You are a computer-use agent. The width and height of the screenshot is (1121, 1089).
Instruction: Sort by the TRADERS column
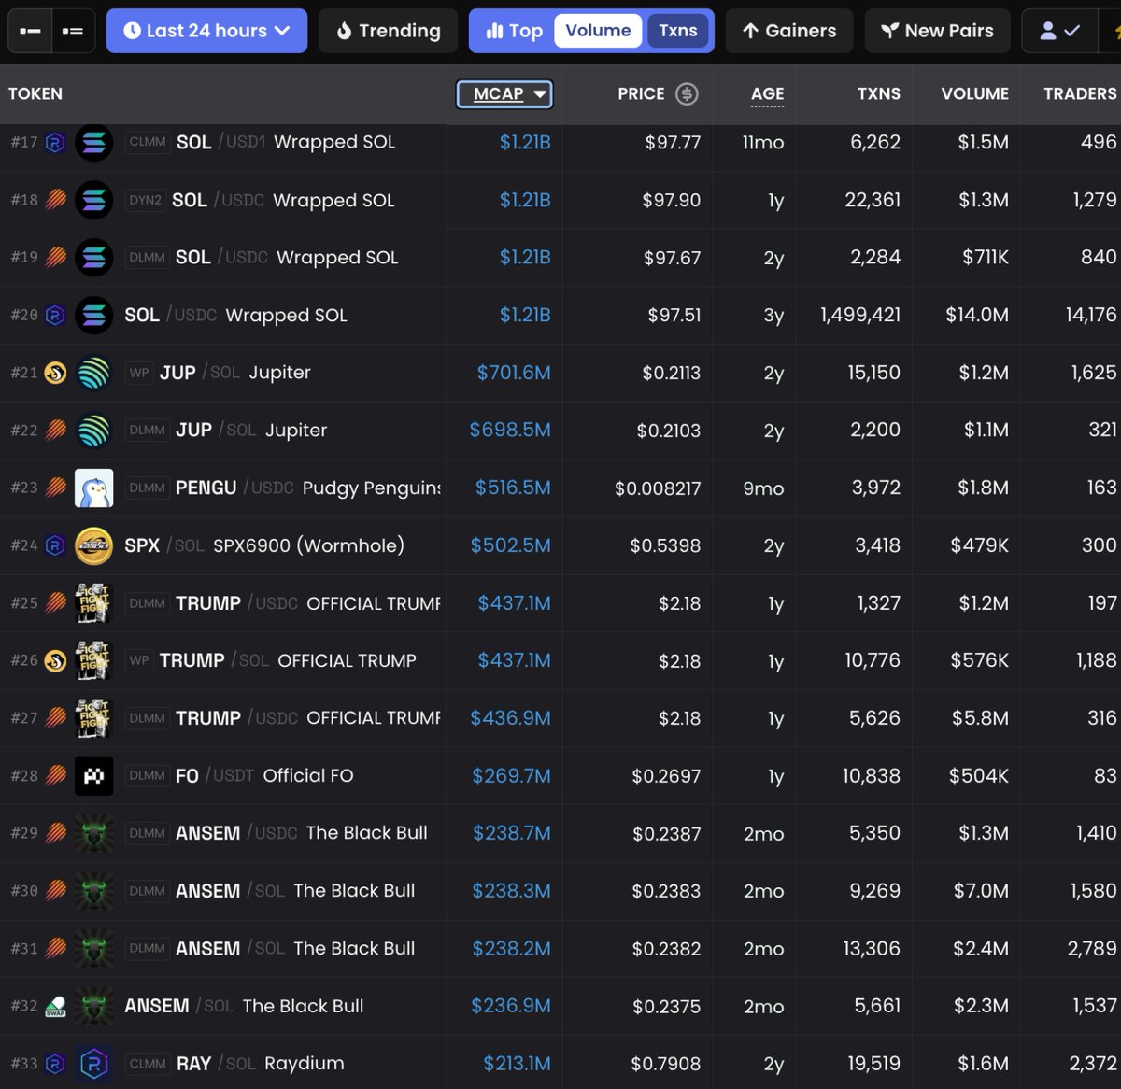[x=1080, y=93]
